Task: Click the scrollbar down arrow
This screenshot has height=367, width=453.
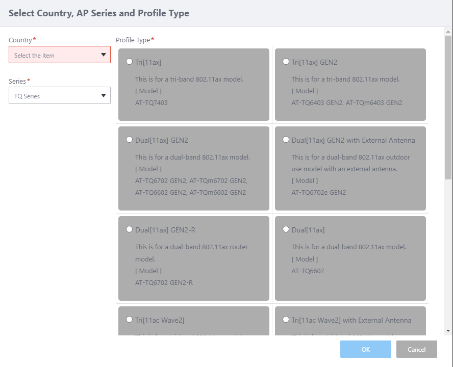Action: (x=448, y=331)
